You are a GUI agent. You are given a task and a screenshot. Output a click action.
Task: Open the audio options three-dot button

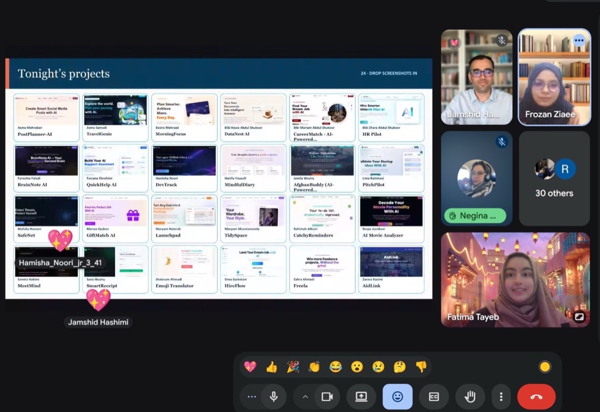pyautogui.click(x=251, y=396)
